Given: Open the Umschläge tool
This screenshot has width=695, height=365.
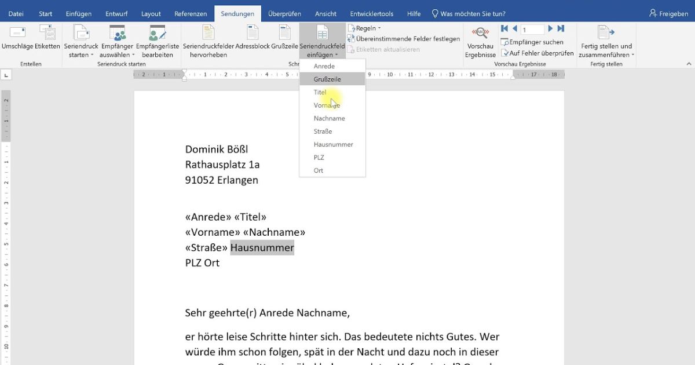Looking at the screenshot, I should [x=16, y=41].
